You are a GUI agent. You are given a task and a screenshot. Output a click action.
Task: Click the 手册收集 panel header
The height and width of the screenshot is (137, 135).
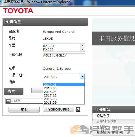coord(114,109)
